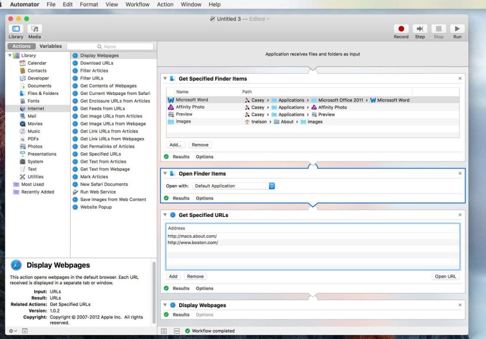Screen dimensions: 486x339
Task: Show the log view icon in status bar
Action: pyautogui.click(x=164, y=331)
